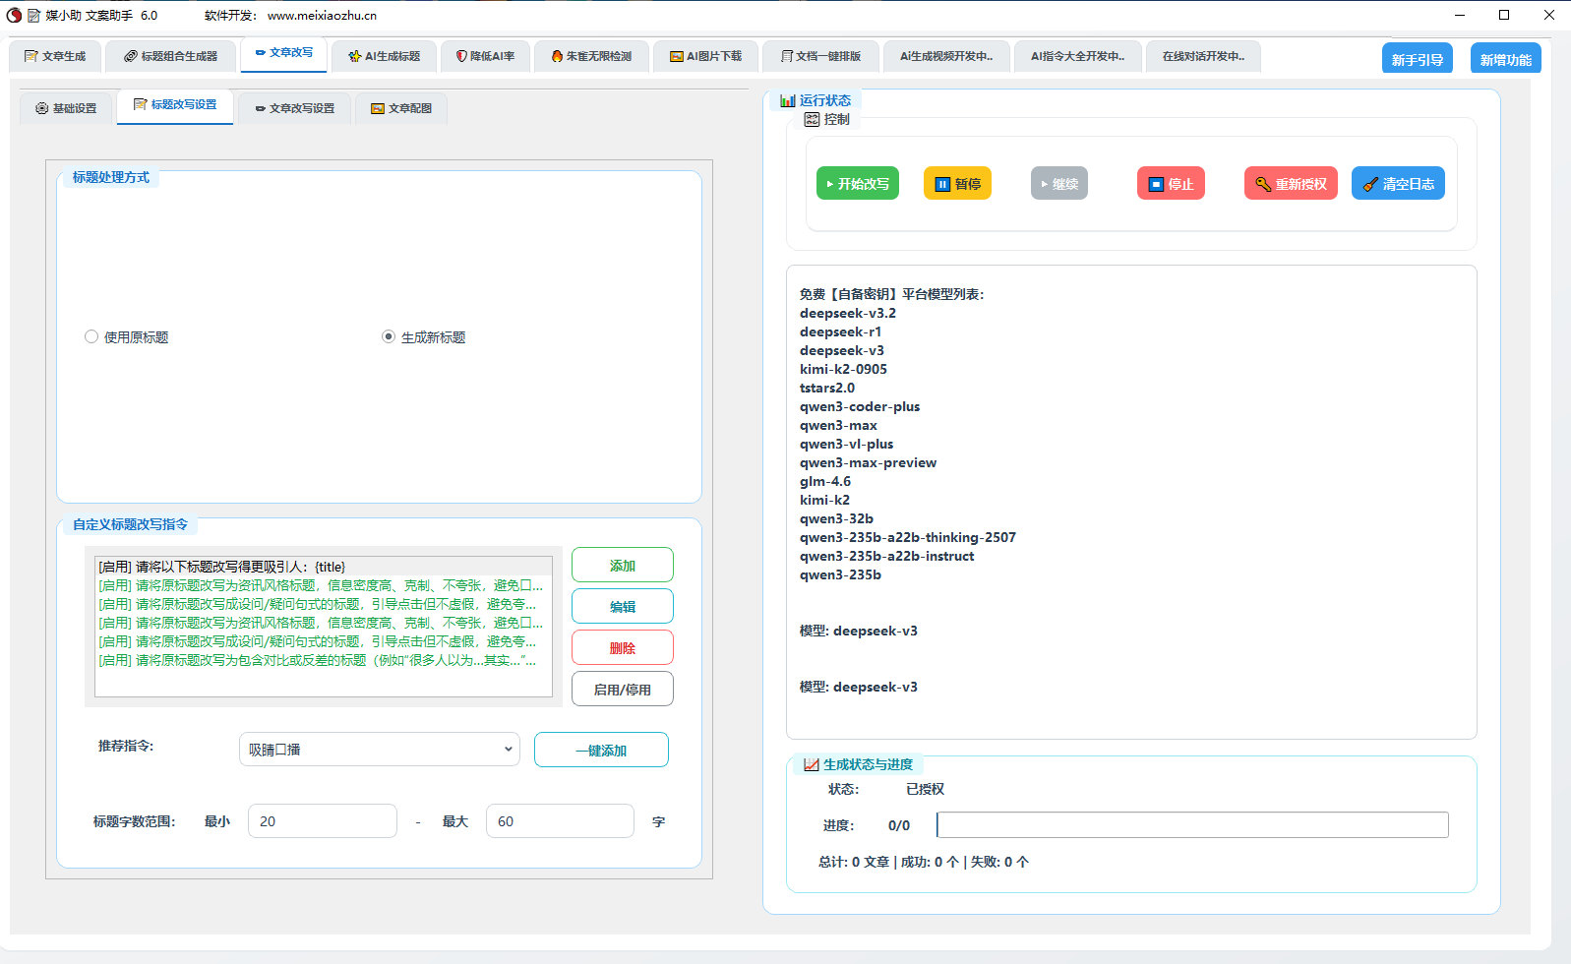
Task: Open the 文章配图 settings tab
Action: 401,108
